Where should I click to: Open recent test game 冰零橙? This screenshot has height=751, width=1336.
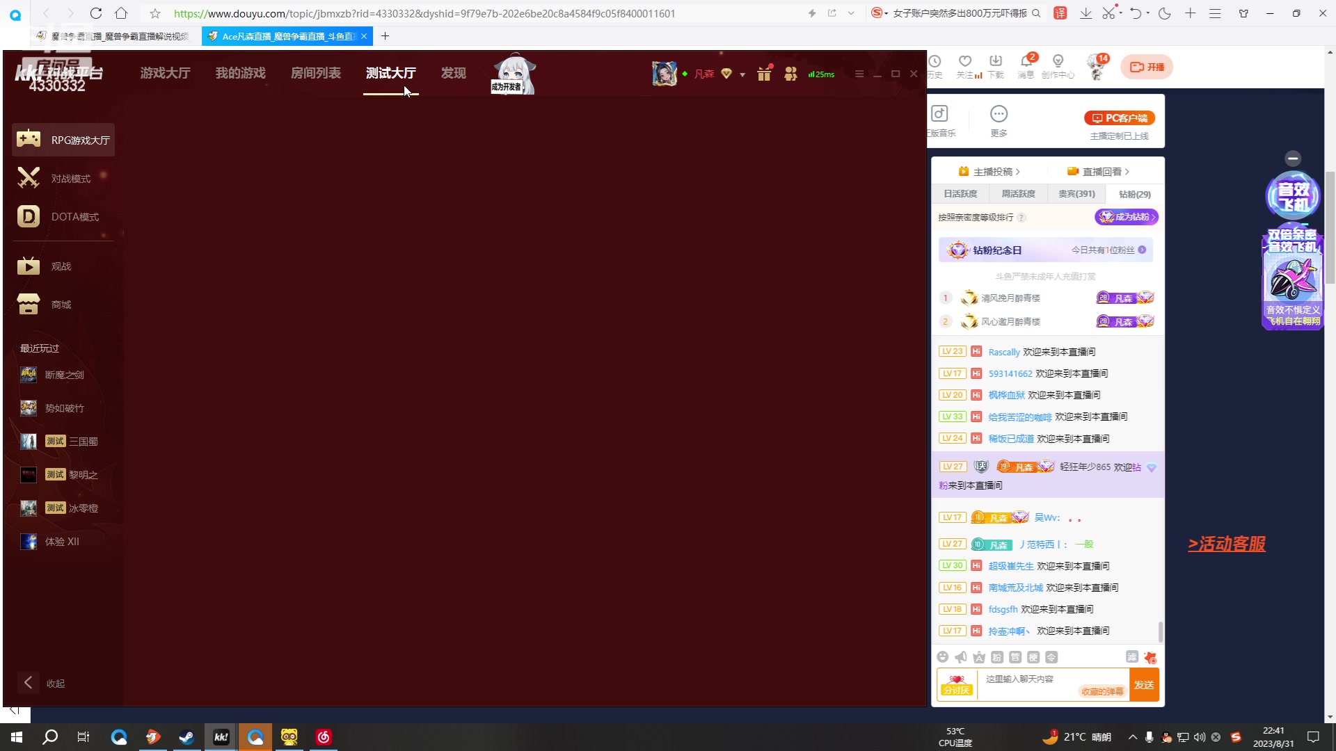coord(60,508)
